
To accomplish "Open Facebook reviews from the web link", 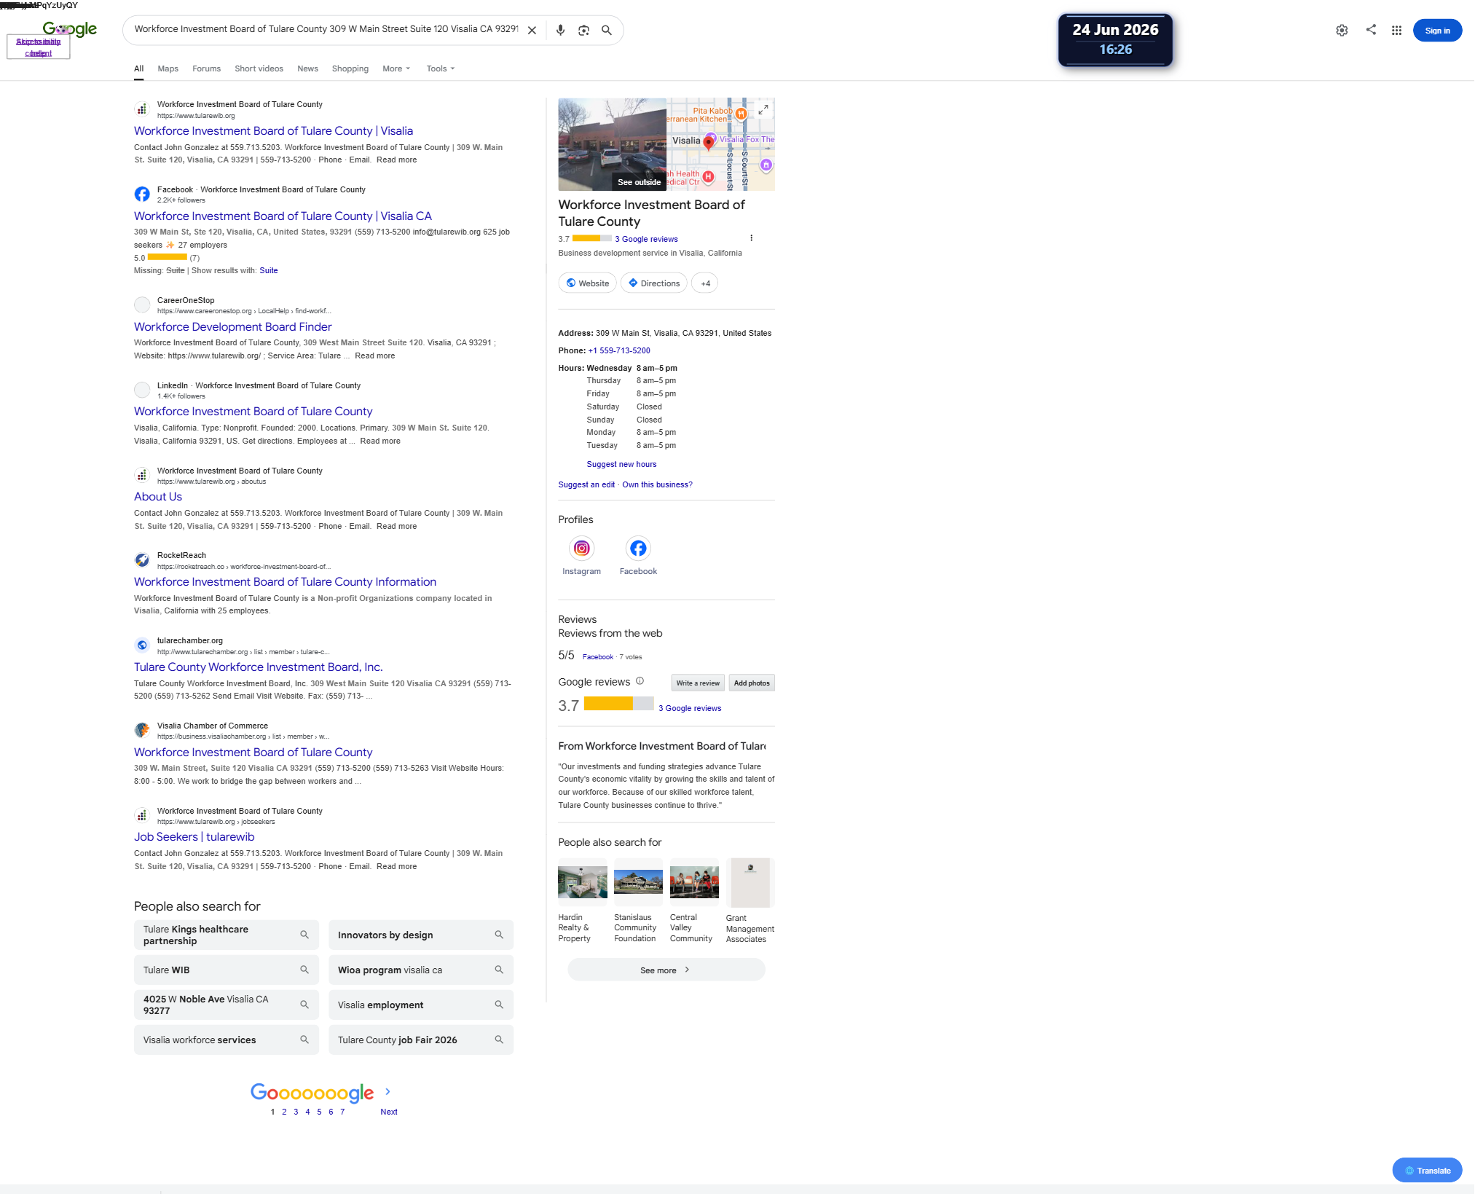I will pos(598,657).
